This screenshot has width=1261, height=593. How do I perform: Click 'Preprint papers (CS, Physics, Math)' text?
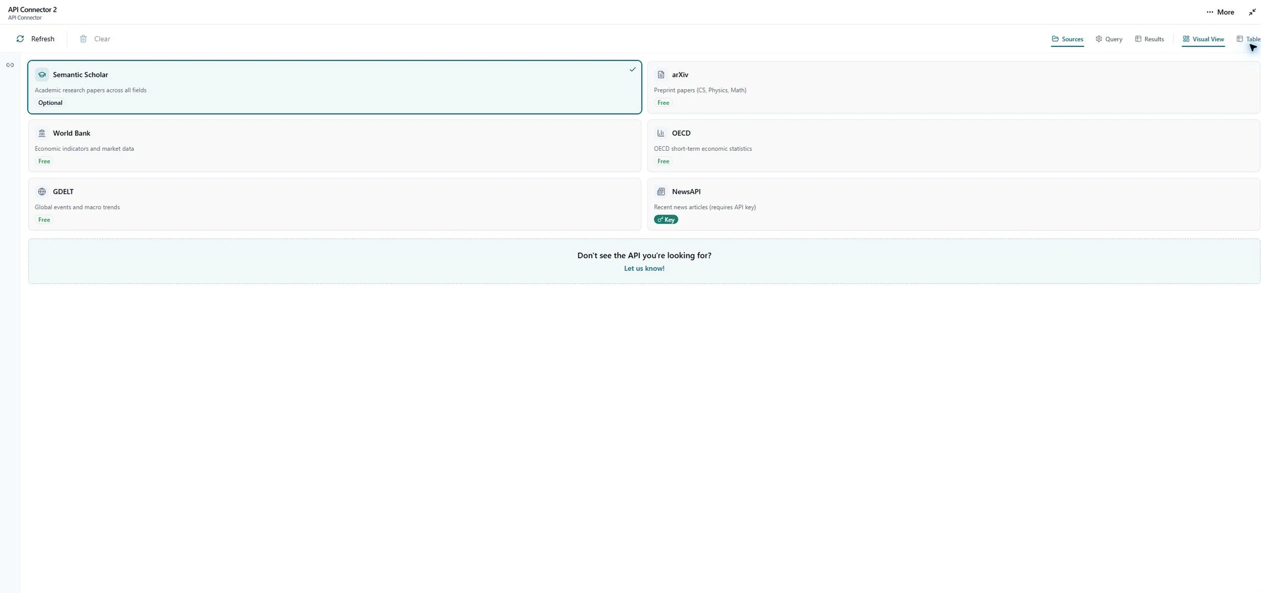[x=700, y=91]
